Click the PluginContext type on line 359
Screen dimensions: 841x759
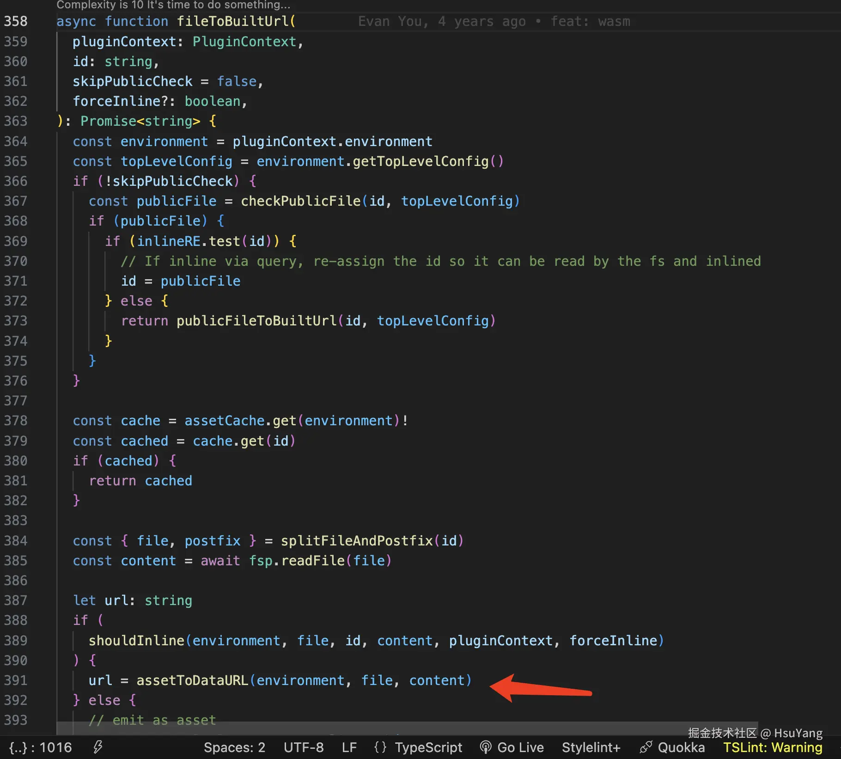244,42
